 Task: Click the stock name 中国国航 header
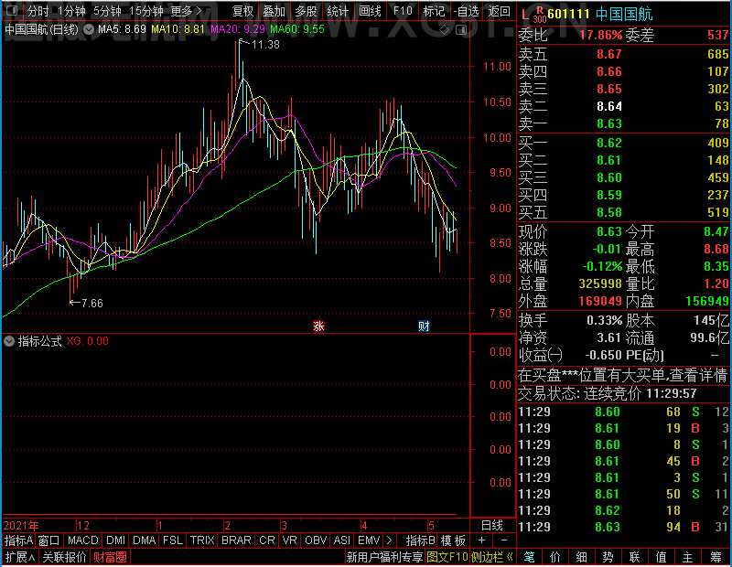coord(624,14)
